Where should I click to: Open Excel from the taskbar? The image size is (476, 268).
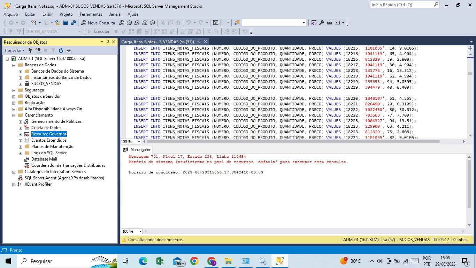click(160, 261)
